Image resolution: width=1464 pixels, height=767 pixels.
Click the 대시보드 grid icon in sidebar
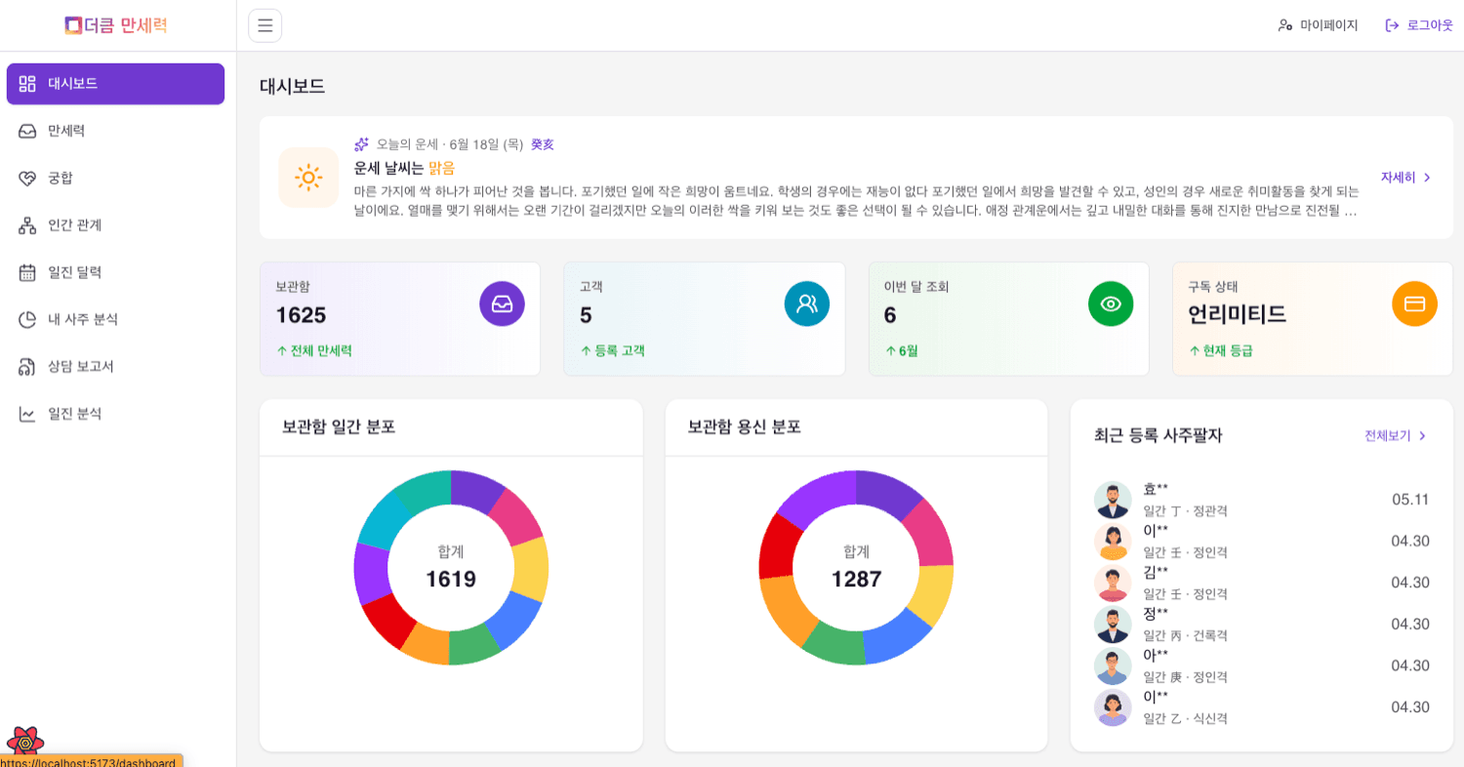(27, 84)
